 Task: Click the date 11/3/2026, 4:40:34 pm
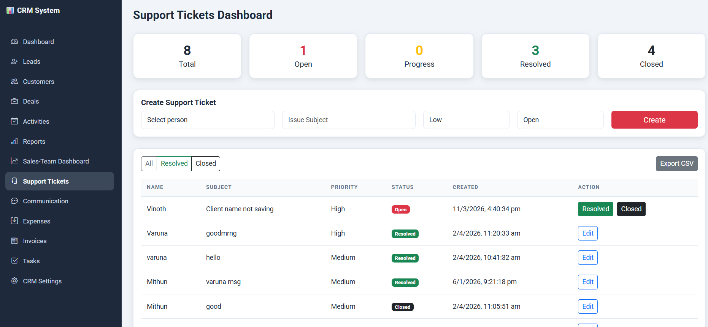coord(486,209)
